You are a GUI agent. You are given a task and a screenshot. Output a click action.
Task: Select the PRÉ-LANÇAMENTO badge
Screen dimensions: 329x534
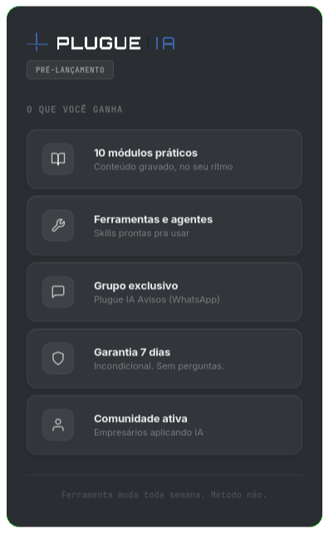[70, 70]
